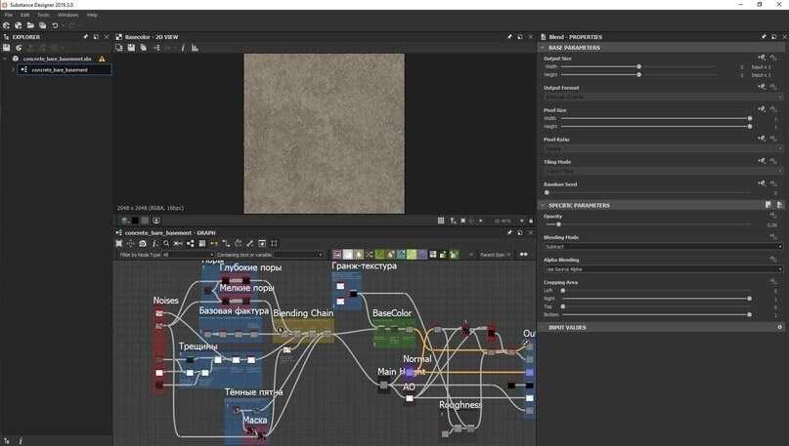Click the warning icon next to concrete_bare_basement.sbs
Viewport: 789px width, 446px height.
pyautogui.click(x=102, y=59)
